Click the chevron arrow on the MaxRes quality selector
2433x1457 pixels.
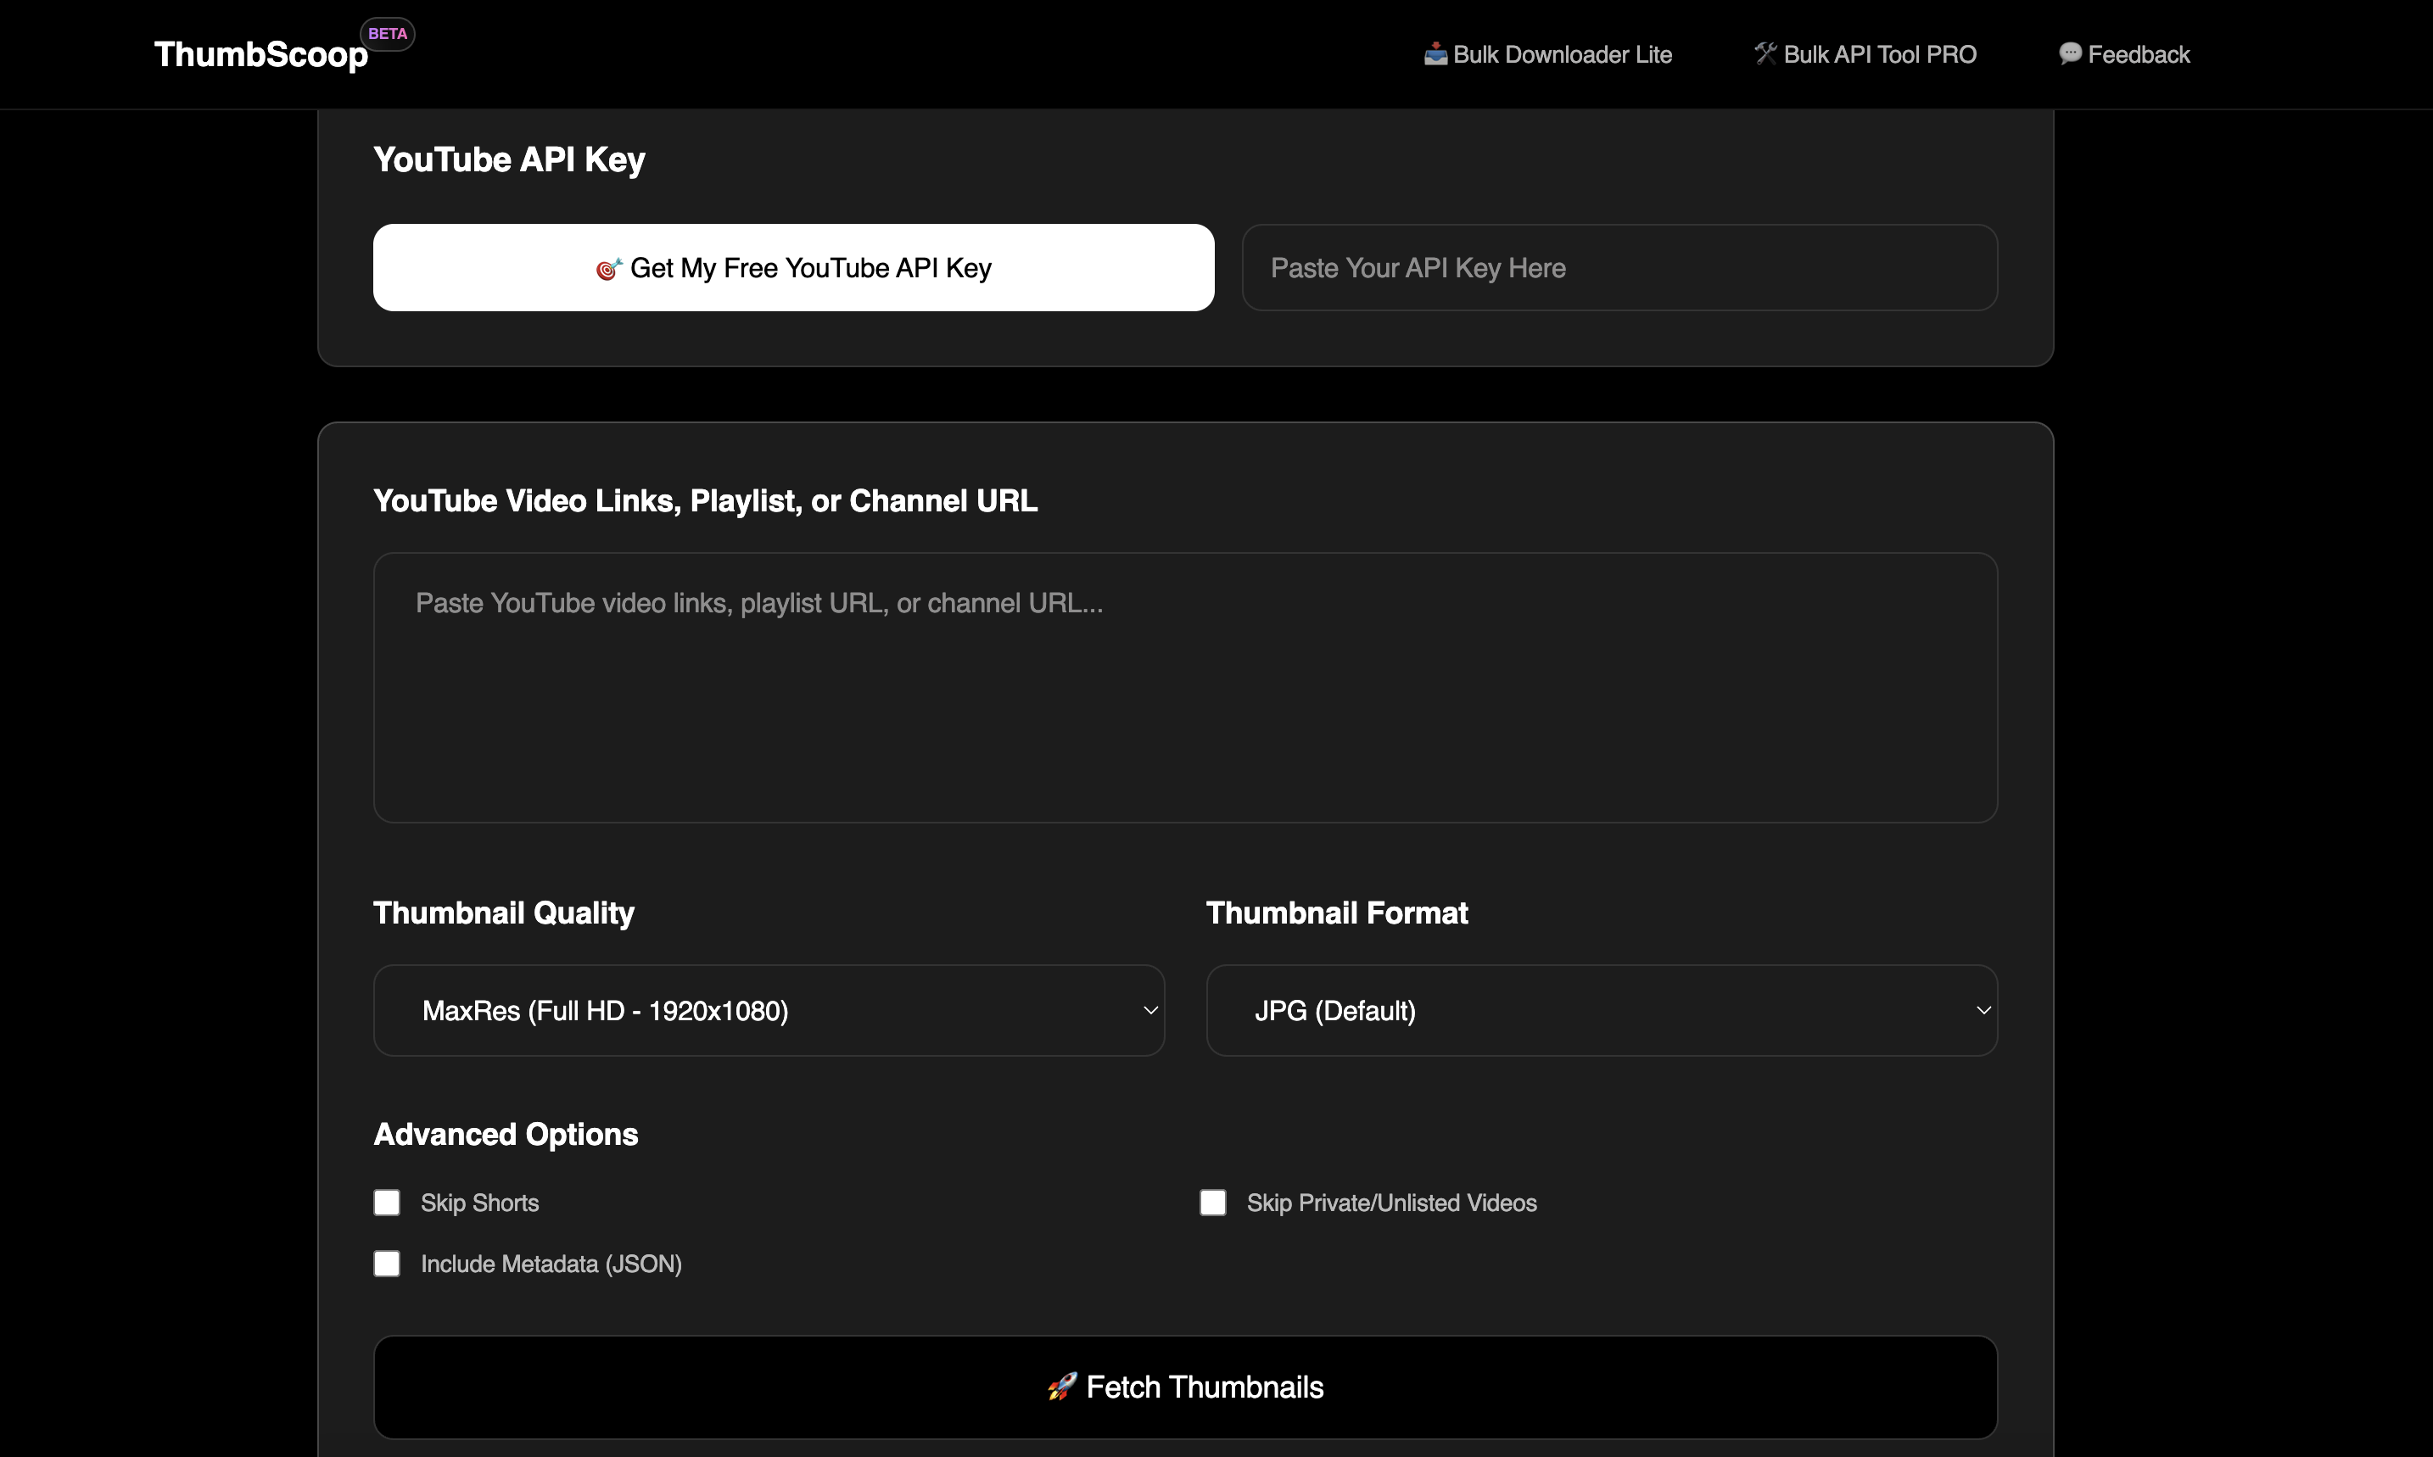[x=1149, y=1010]
